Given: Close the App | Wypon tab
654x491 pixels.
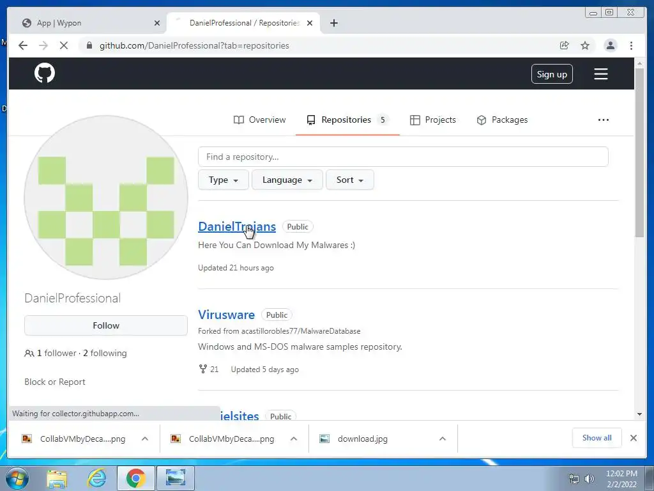Looking at the screenshot, I should 157,23.
